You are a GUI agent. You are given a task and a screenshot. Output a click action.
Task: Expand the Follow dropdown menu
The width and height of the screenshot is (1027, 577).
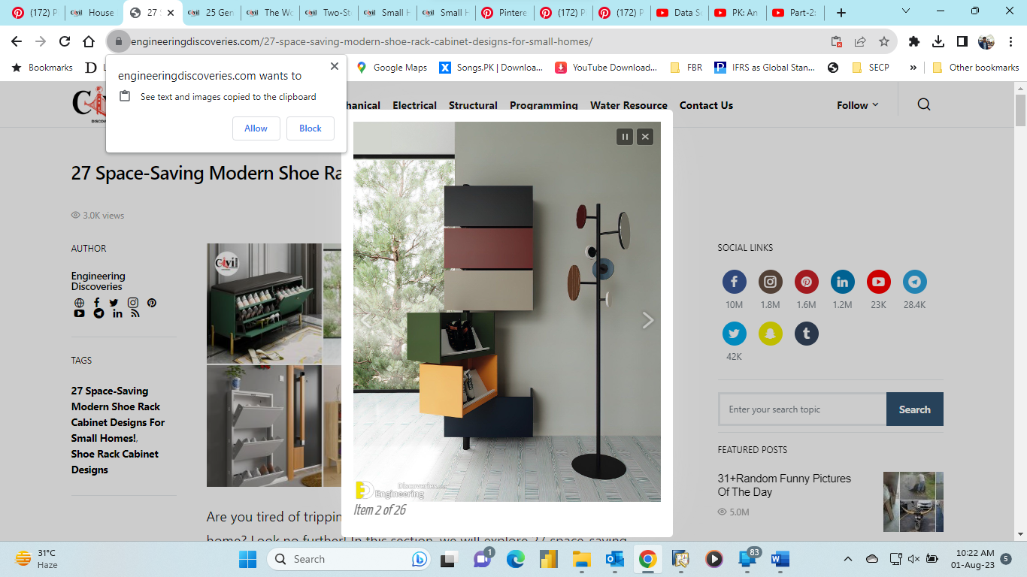click(x=857, y=105)
